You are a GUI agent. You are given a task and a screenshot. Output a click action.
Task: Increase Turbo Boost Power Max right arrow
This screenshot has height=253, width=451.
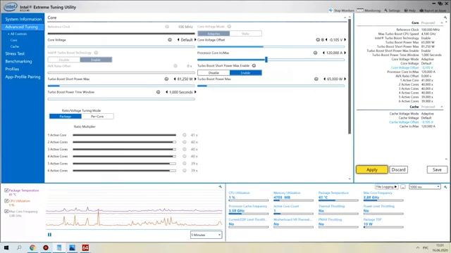pos(345,79)
